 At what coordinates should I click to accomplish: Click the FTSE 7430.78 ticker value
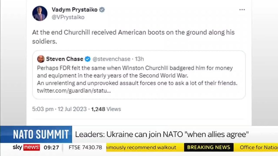pos(85,147)
